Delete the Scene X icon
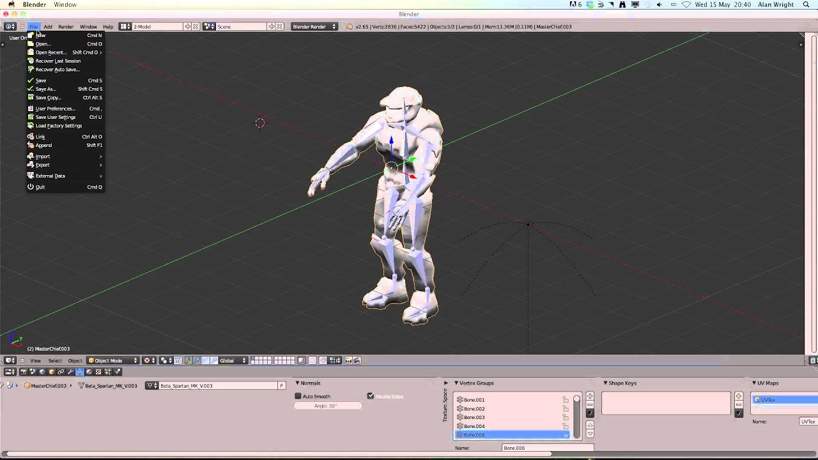This screenshot has height=460, width=818. pos(279,27)
